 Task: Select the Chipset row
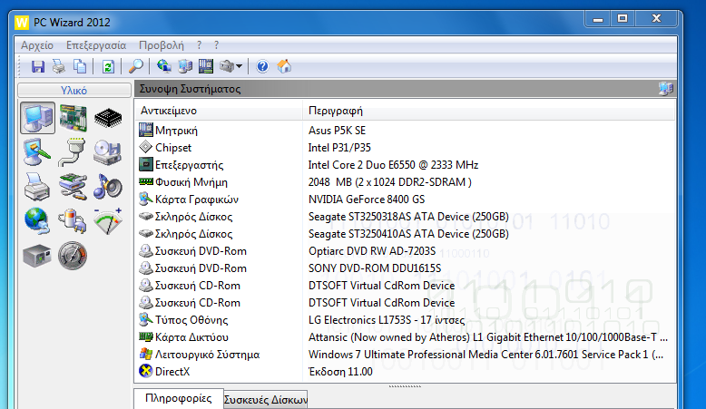pos(406,148)
